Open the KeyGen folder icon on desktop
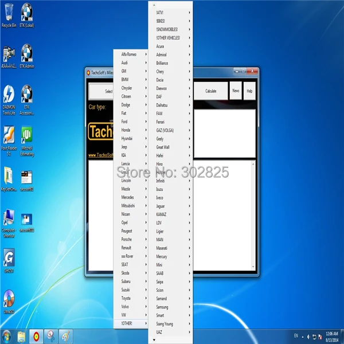Image resolution: width=344 pixels, height=344 pixels. coord(9,179)
